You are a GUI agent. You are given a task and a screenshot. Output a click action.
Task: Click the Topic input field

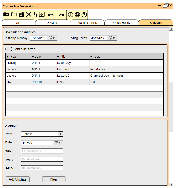click(42, 159)
